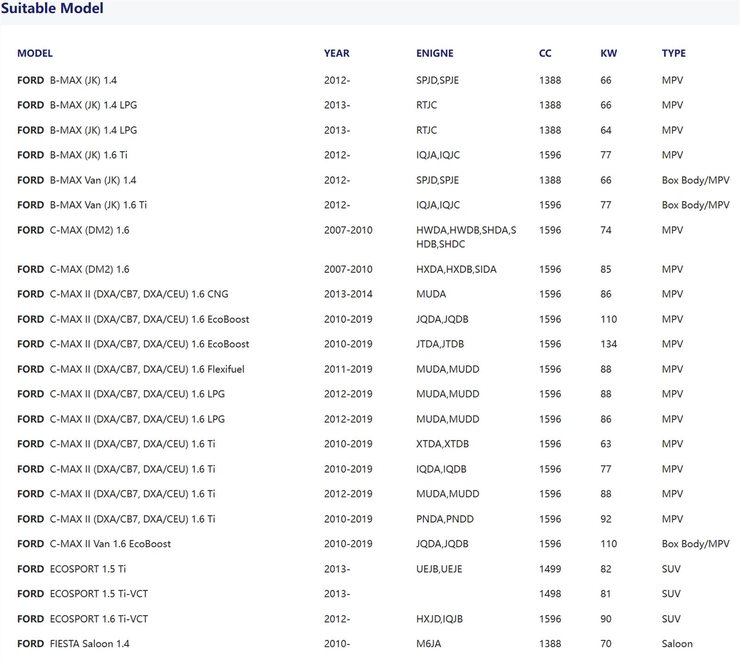Select FORD C-MAX II Van 1.6 EcoBoost model
Viewport: 740px width, 662px height.
pyautogui.click(x=94, y=544)
